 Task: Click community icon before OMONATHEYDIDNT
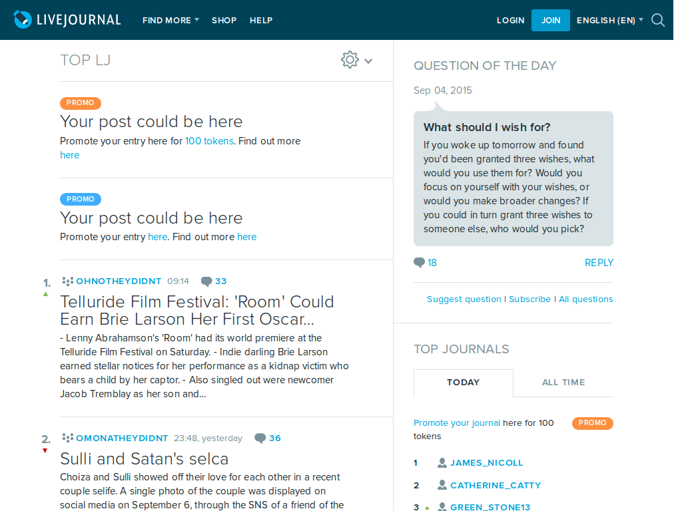pos(67,438)
